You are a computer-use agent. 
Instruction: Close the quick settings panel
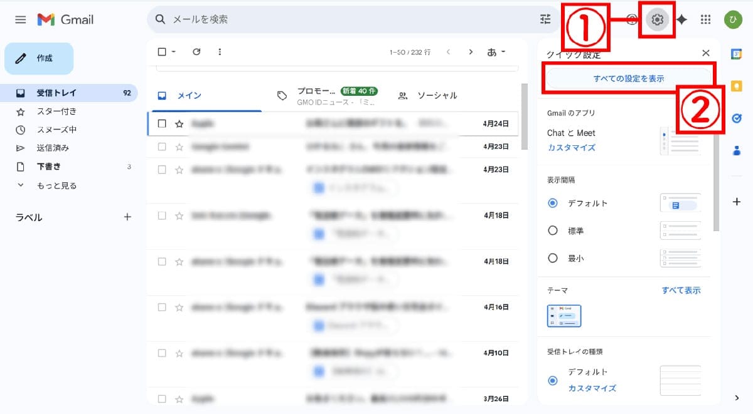pyautogui.click(x=705, y=53)
